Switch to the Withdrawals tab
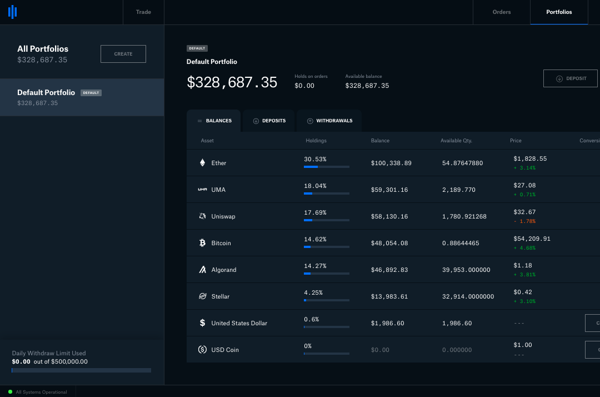This screenshot has width=600, height=397. (x=329, y=121)
